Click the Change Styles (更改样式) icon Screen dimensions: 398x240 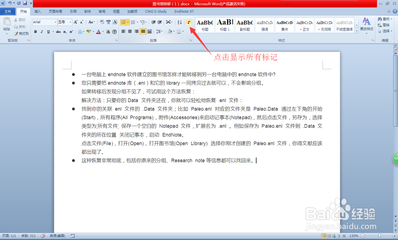click(x=366, y=22)
